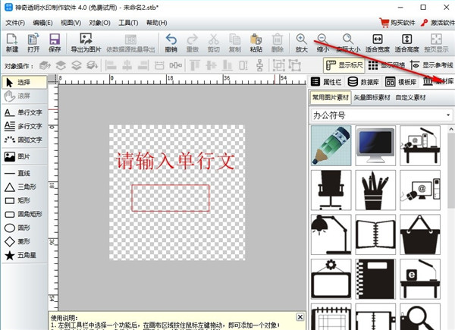Switch to the 数据库 tab
Viewport: 455px width, 330px height.
point(363,82)
